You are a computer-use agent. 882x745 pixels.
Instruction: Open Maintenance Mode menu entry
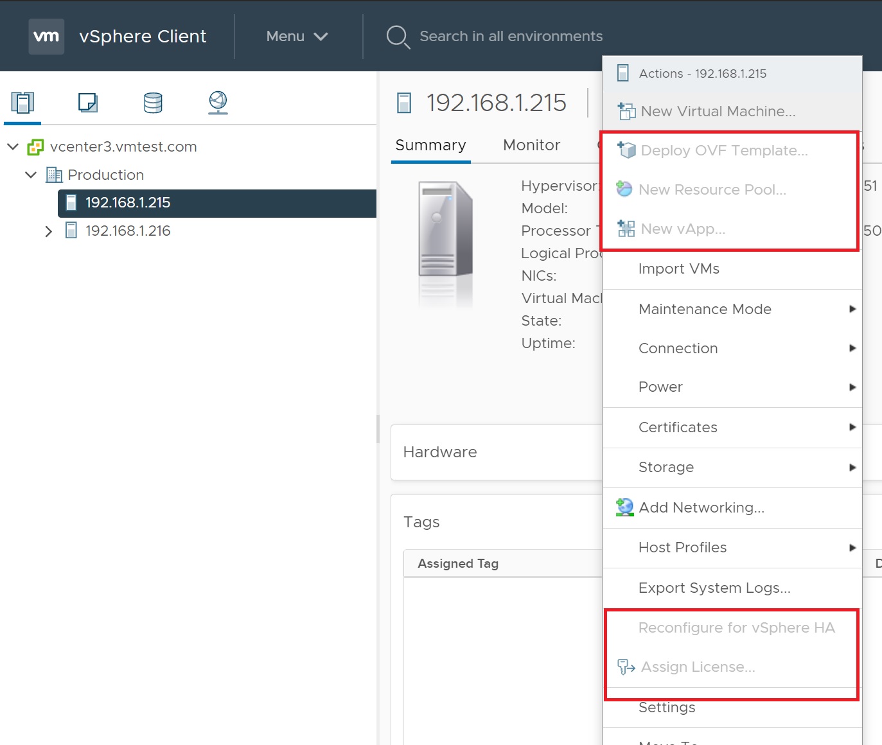pyautogui.click(x=732, y=309)
